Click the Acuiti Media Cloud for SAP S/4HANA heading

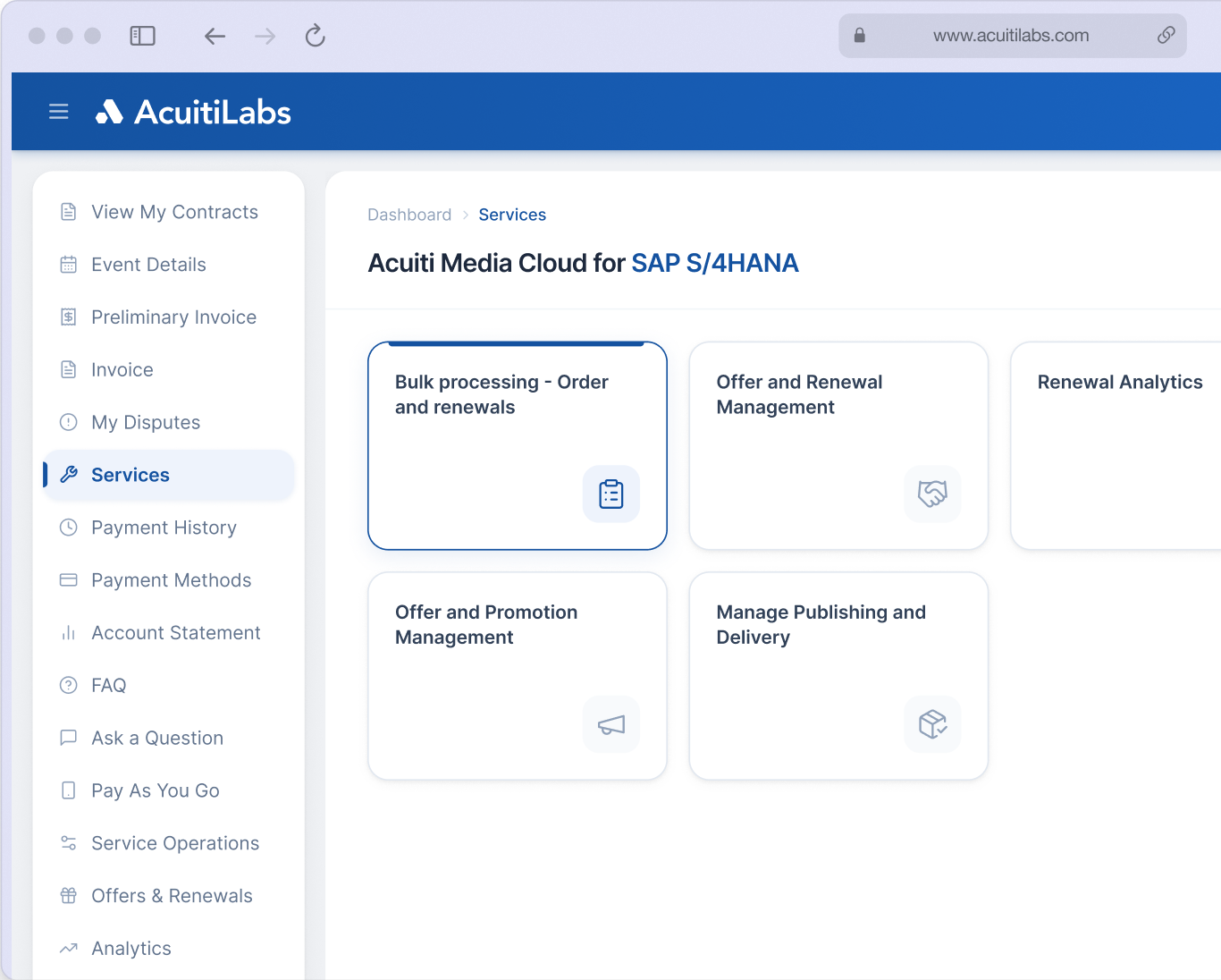click(584, 263)
